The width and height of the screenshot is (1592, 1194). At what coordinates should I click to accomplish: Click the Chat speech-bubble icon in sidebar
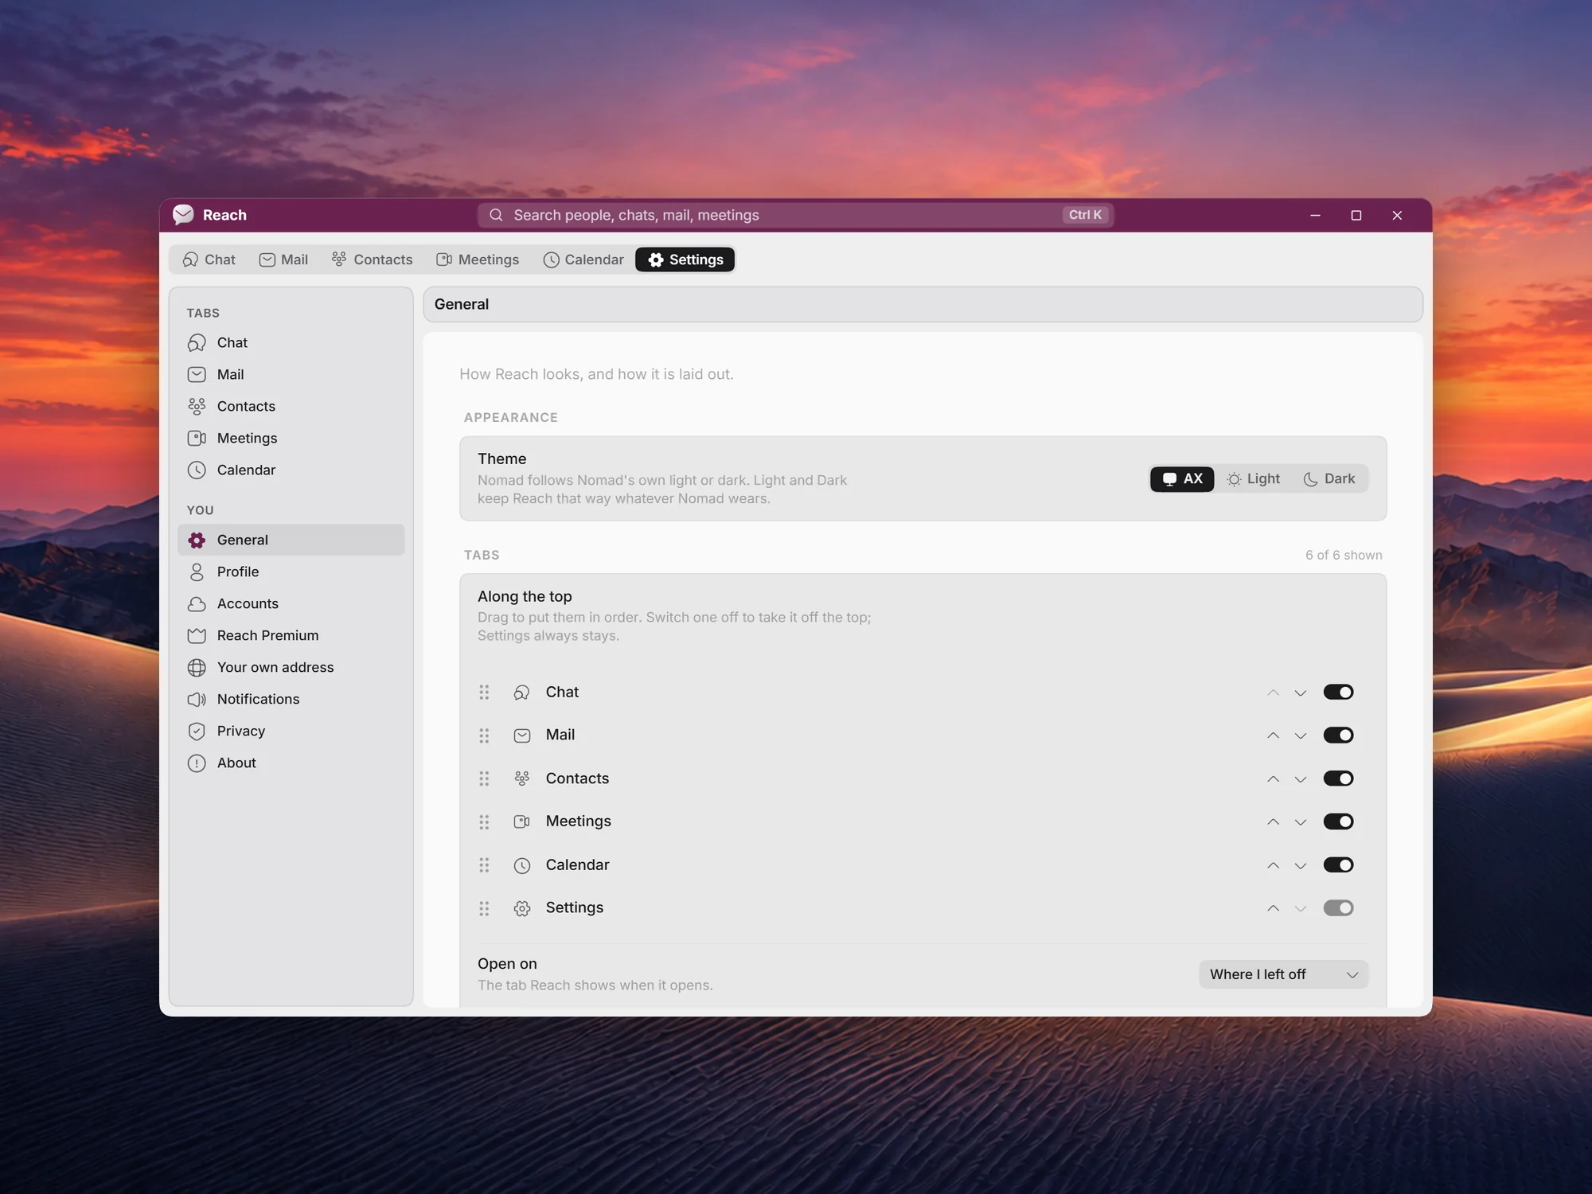pos(197,342)
